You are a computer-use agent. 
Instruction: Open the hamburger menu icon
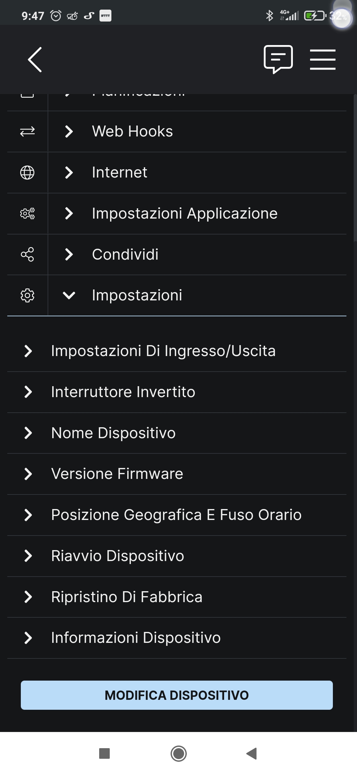click(323, 60)
